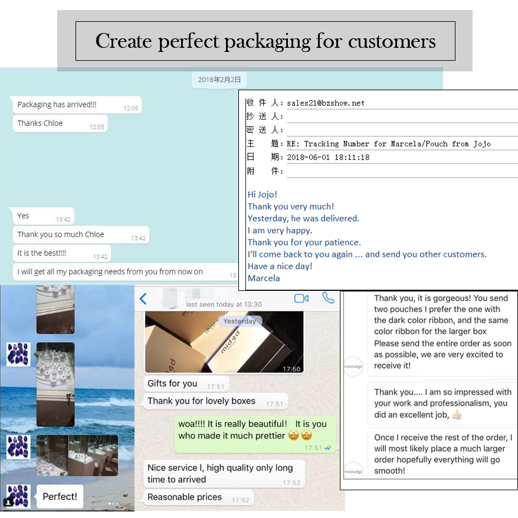Start a voice call with phone icon
Image resolution: width=518 pixels, height=518 pixels.
pos(328,298)
